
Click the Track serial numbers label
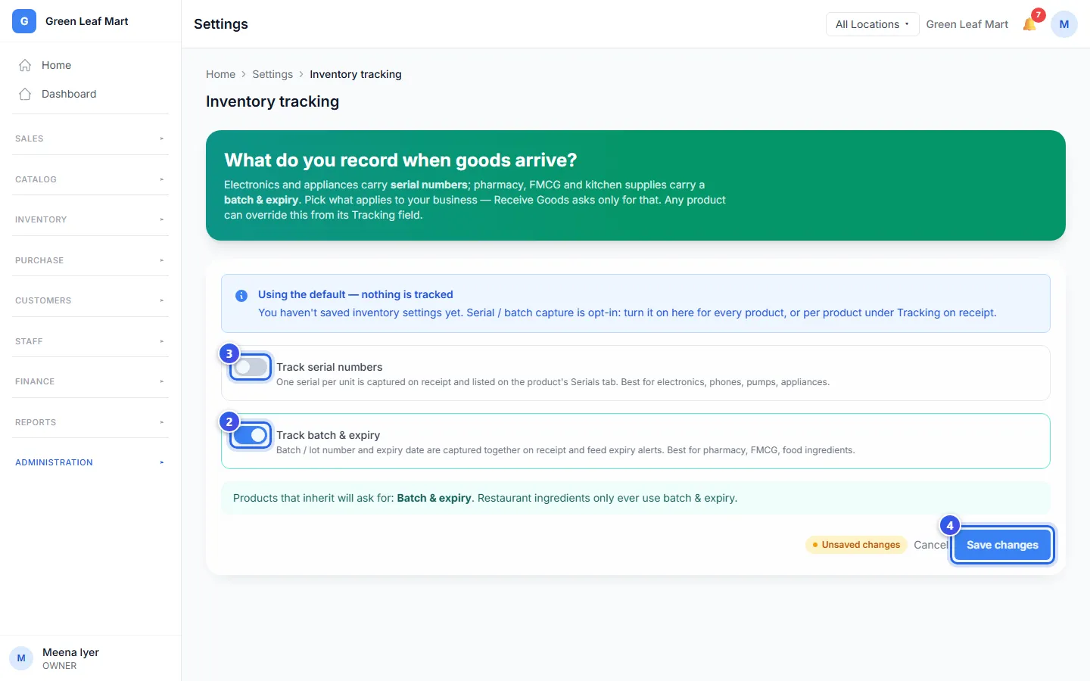(x=329, y=367)
